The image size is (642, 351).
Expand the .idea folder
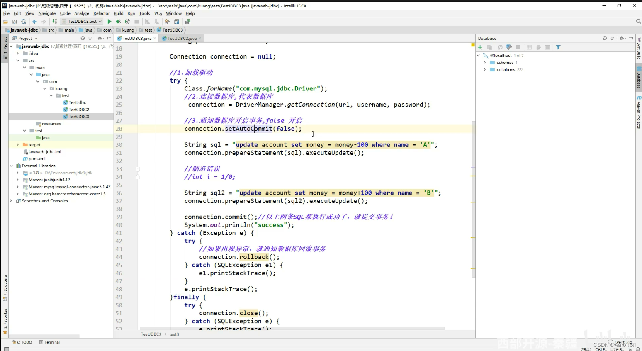tap(17, 54)
